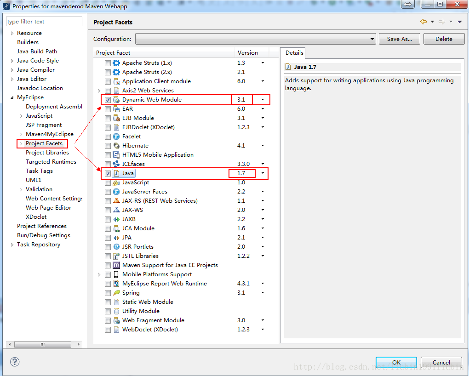The width and height of the screenshot is (469, 376).
Task: Click the EJB Module icon
Action: point(116,118)
